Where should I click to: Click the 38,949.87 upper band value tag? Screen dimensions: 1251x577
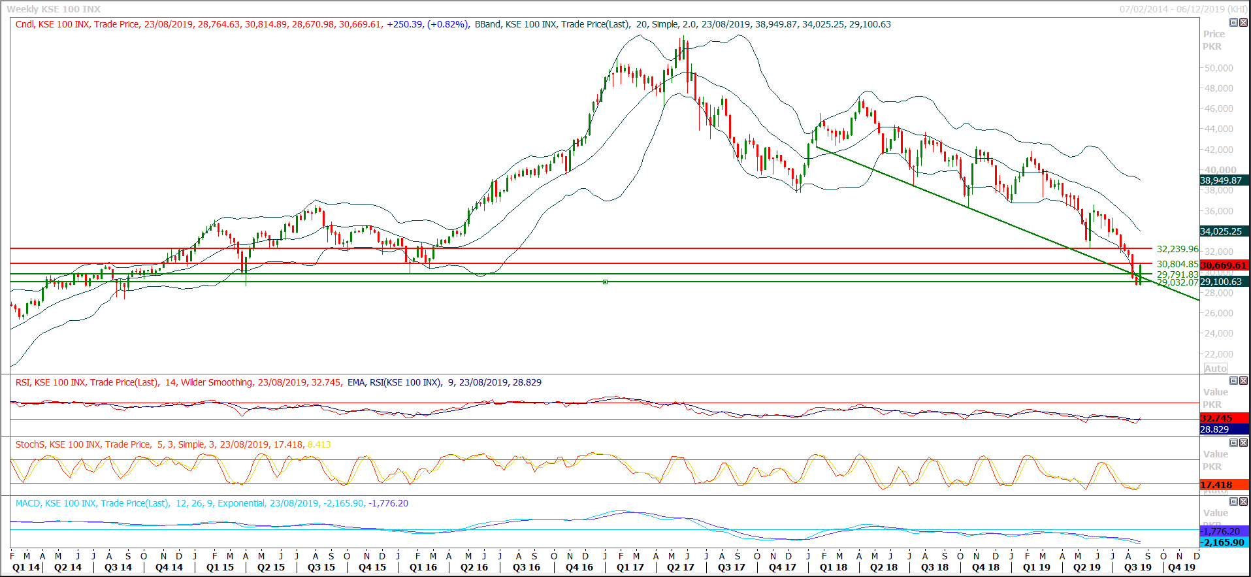point(1224,180)
